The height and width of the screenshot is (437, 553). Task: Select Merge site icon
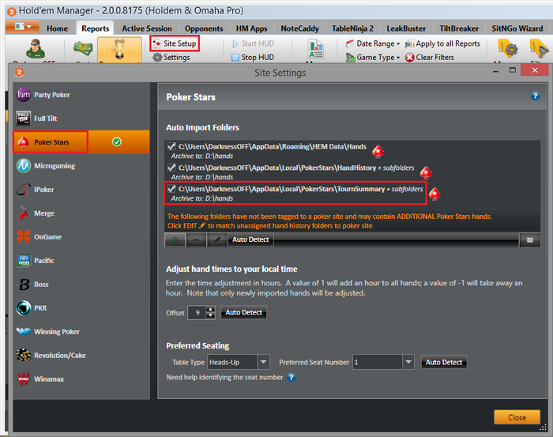click(x=24, y=213)
